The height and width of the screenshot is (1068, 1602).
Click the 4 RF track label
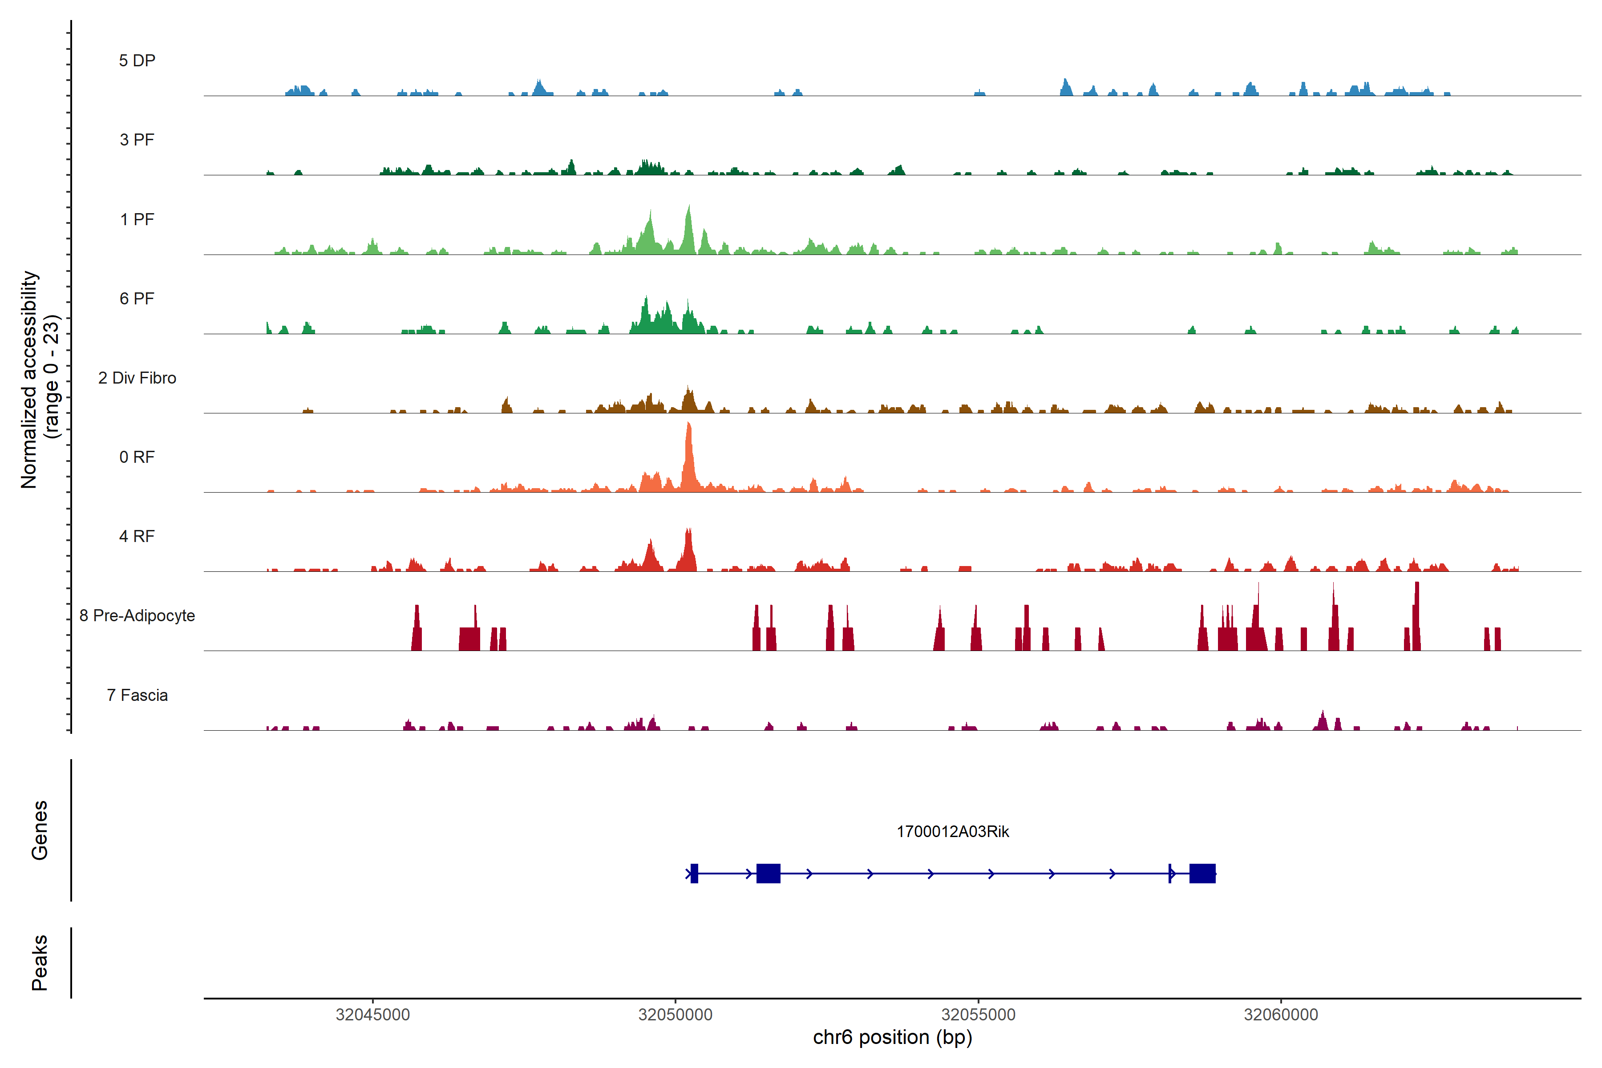137,536
